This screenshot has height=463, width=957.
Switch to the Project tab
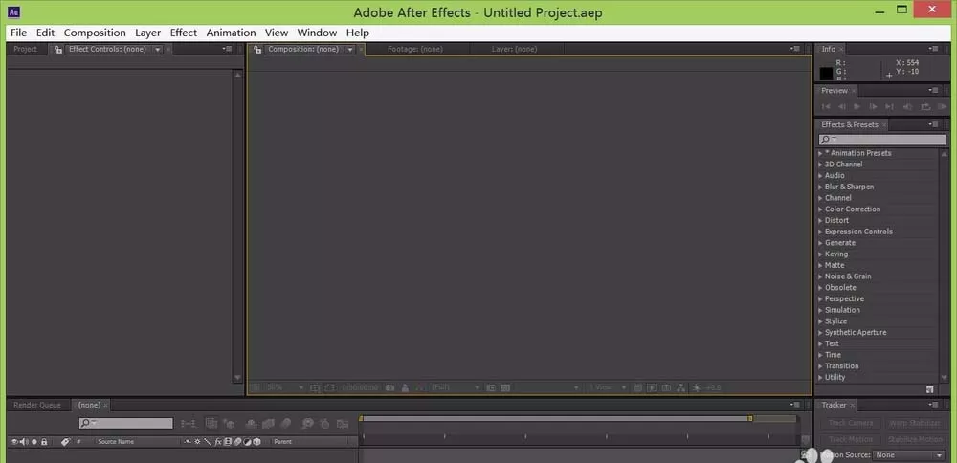tap(25, 50)
